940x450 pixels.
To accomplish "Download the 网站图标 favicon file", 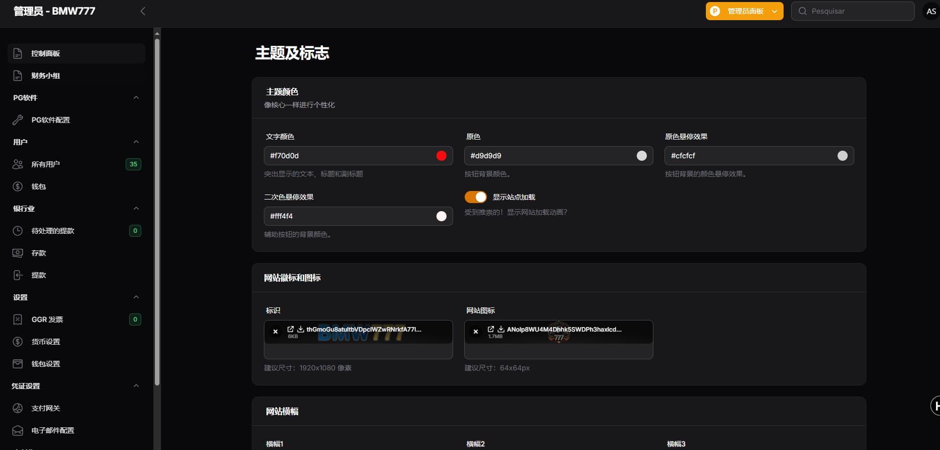I will click(x=501, y=329).
